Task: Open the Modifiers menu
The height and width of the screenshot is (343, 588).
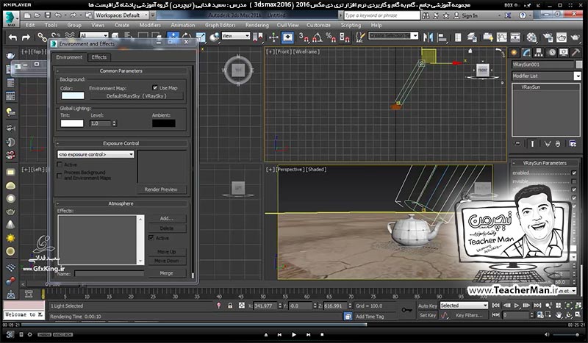Action: point(150,25)
